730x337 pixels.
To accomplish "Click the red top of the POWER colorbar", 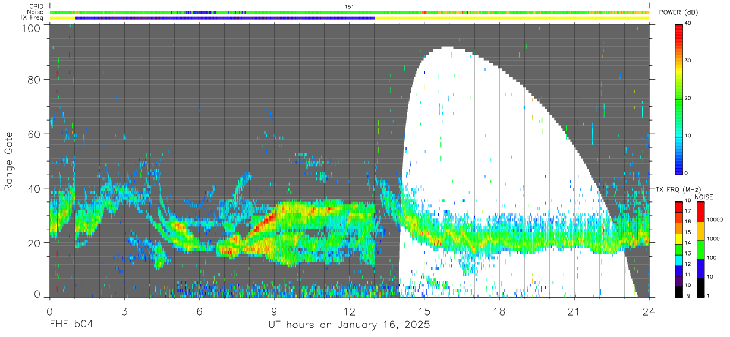I will 678,30.
